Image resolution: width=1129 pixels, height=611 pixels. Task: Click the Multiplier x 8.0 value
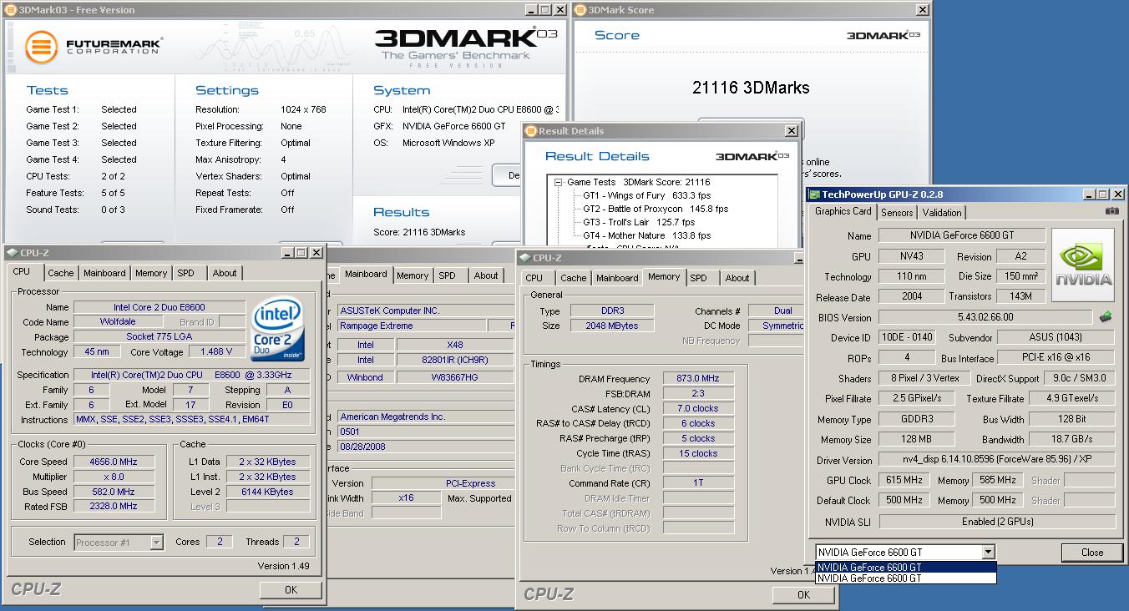(114, 477)
